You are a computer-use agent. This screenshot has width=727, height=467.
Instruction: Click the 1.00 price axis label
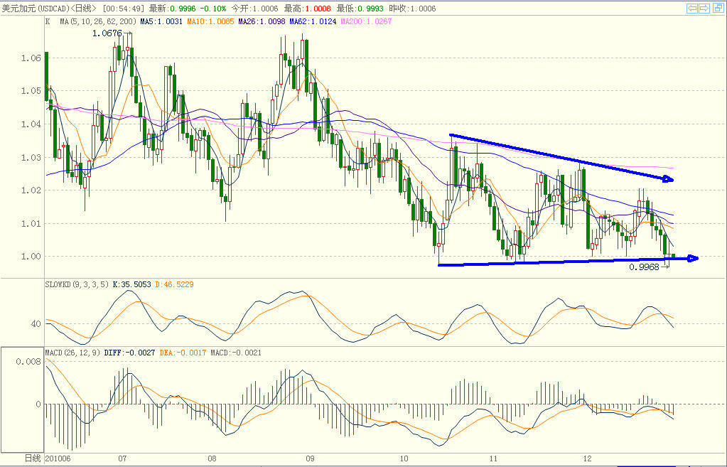[31, 257]
